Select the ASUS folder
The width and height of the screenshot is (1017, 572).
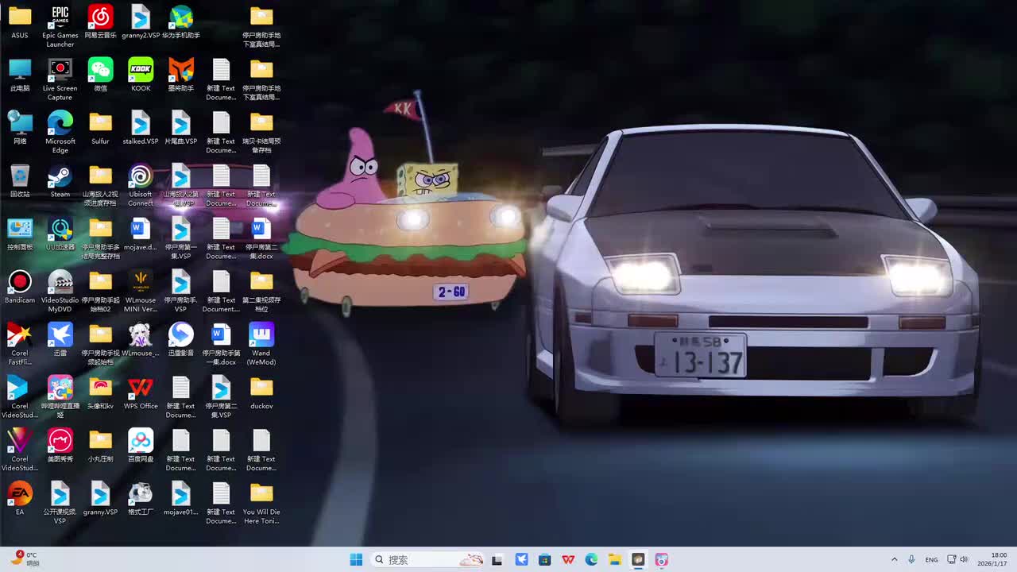tap(20, 22)
